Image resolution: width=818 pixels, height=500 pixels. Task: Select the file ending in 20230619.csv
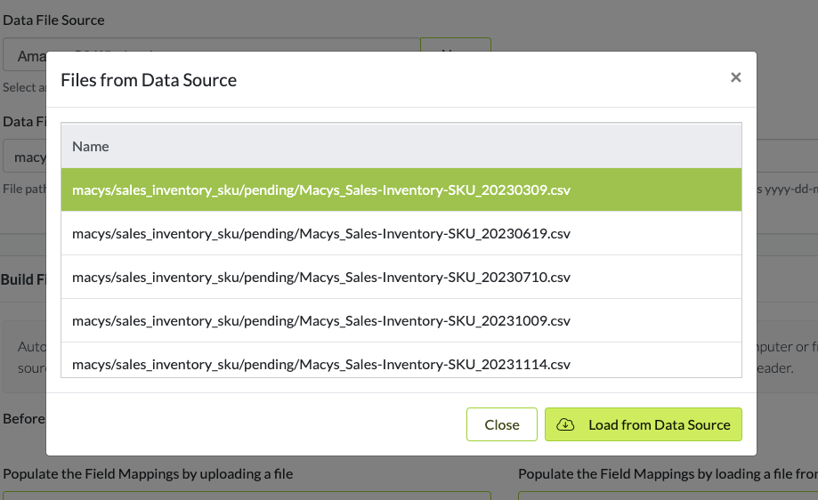click(x=401, y=233)
